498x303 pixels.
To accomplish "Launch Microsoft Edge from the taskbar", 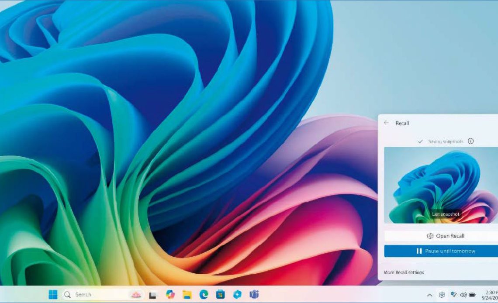I will coord(204,295).
